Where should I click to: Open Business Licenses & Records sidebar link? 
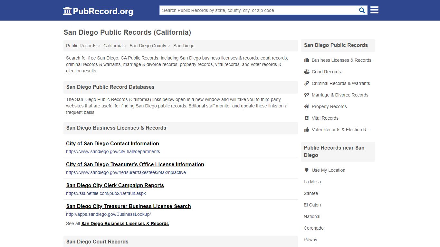(341, 60)
